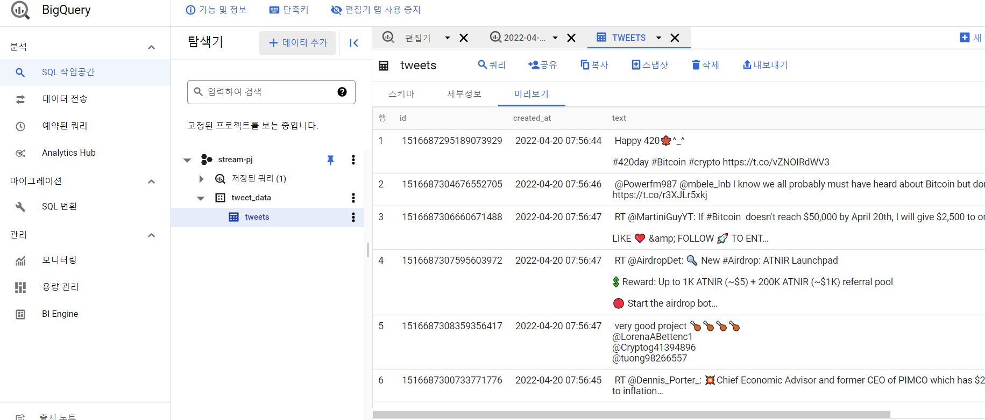Click the 공유 share button

coord(542,65)
